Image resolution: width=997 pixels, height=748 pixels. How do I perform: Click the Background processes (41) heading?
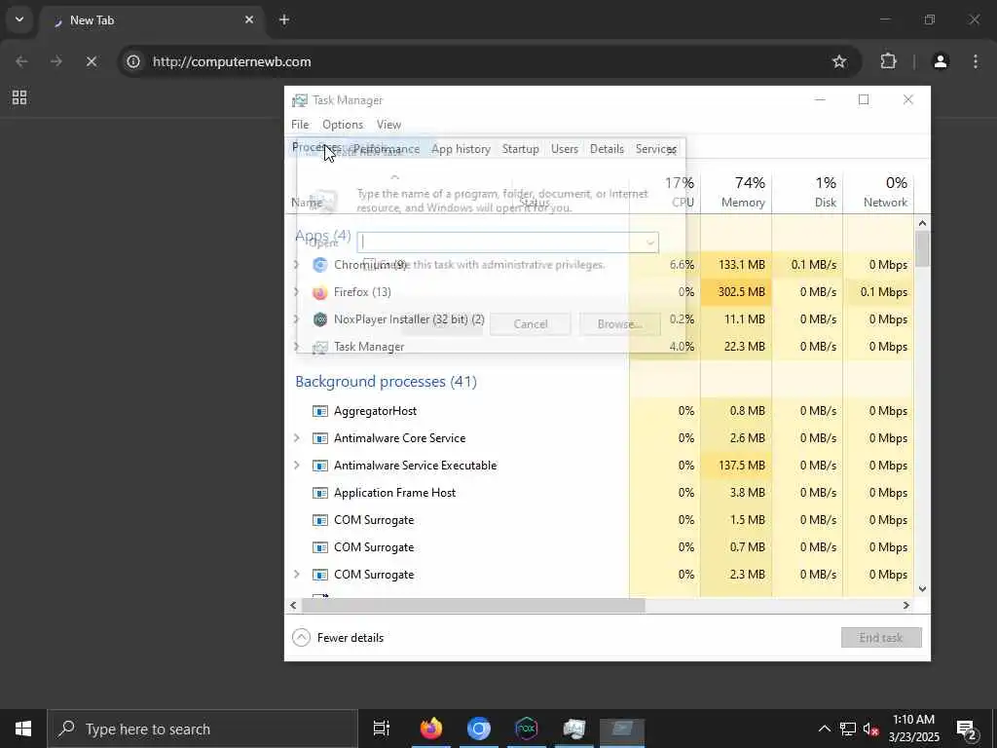pos(386,382)
